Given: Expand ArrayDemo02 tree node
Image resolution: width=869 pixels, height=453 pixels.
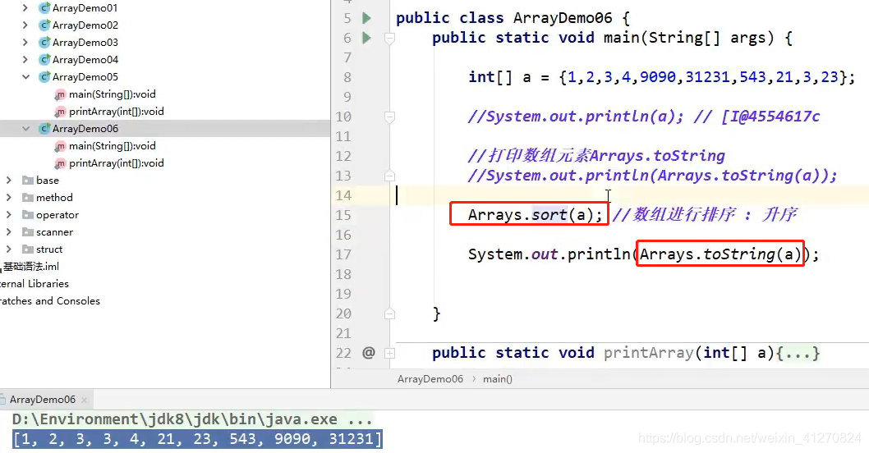Looking at the screenshot, I should coord(25,25).
